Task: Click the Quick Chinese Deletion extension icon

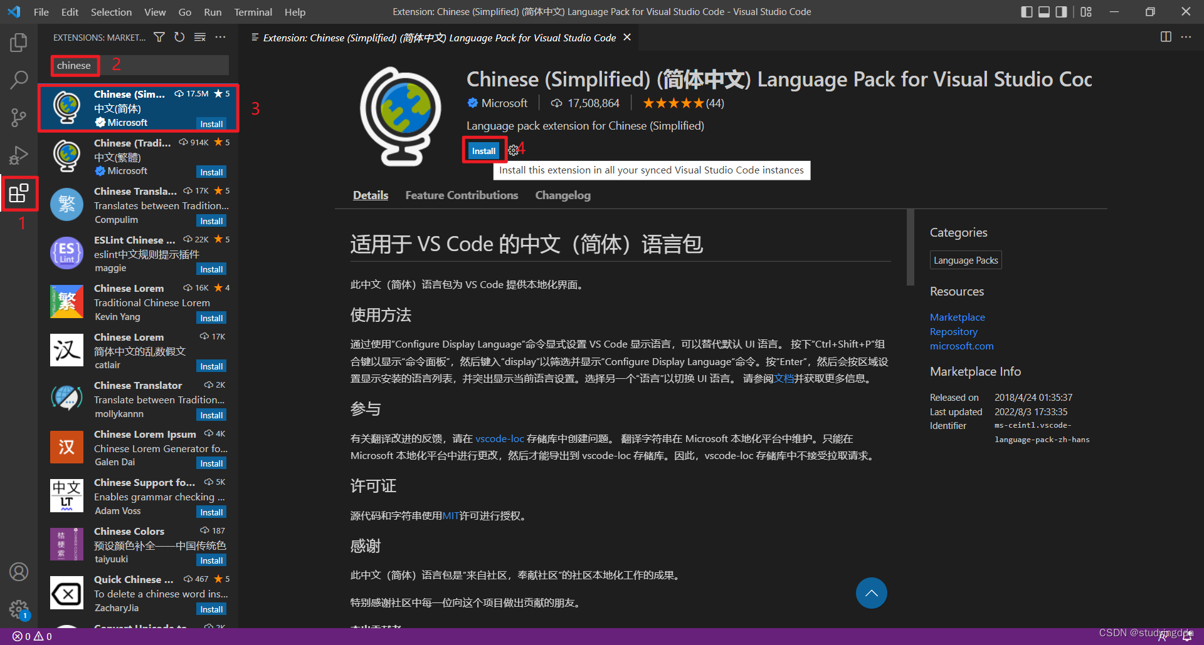Action: click(x=66, y=592)
